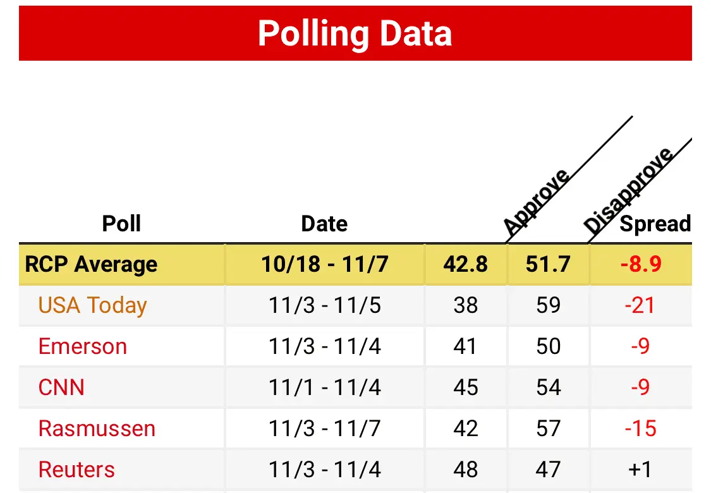Select the Poll column header
The height and width of the screenshot is (493, 711).
coord(121,224)
